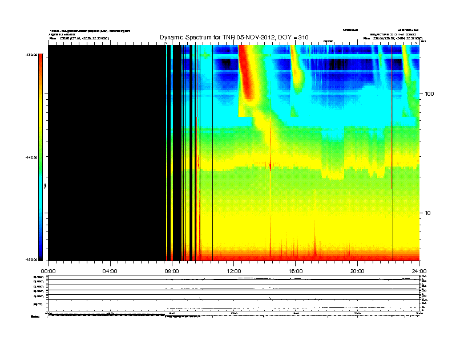Click the 100 frequency axis label
The width and height of the screenshot is (452, 349).
(430, 94)
